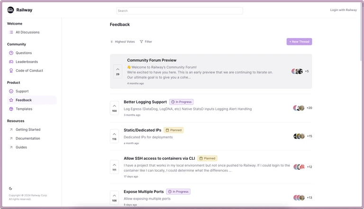Click the Filter funnel icon
This screenshot has width=364, height=209.
(141, 42)
